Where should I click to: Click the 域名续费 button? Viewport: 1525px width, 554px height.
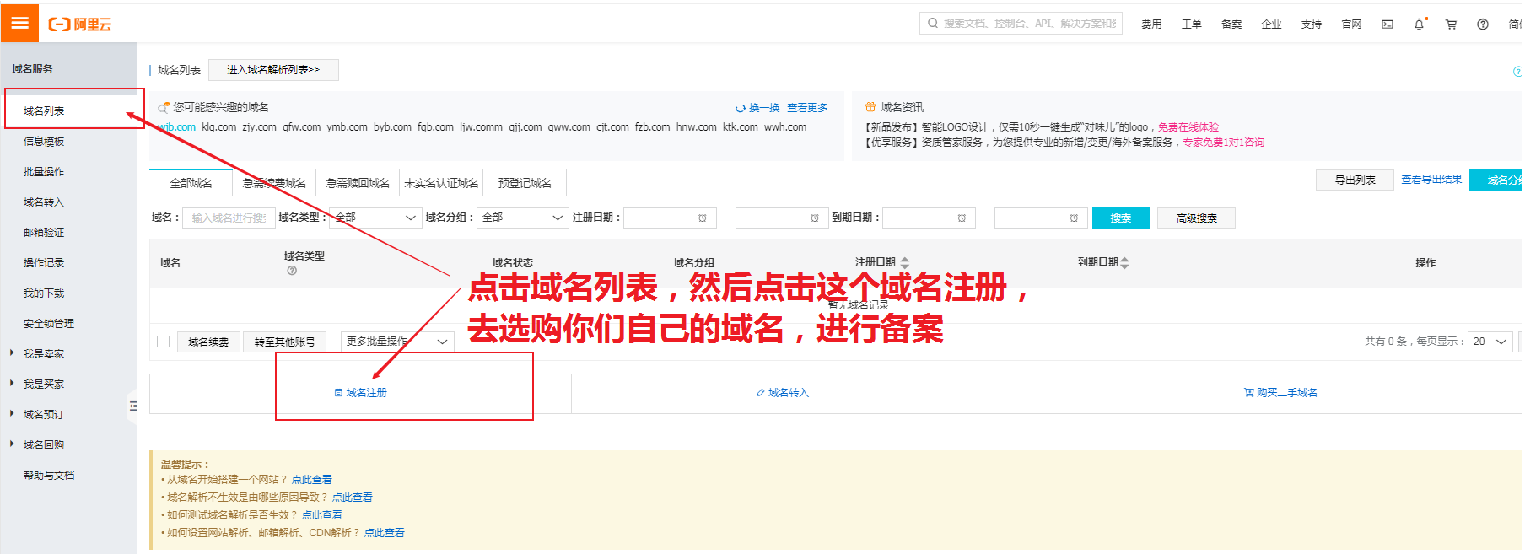click(208, 342)
